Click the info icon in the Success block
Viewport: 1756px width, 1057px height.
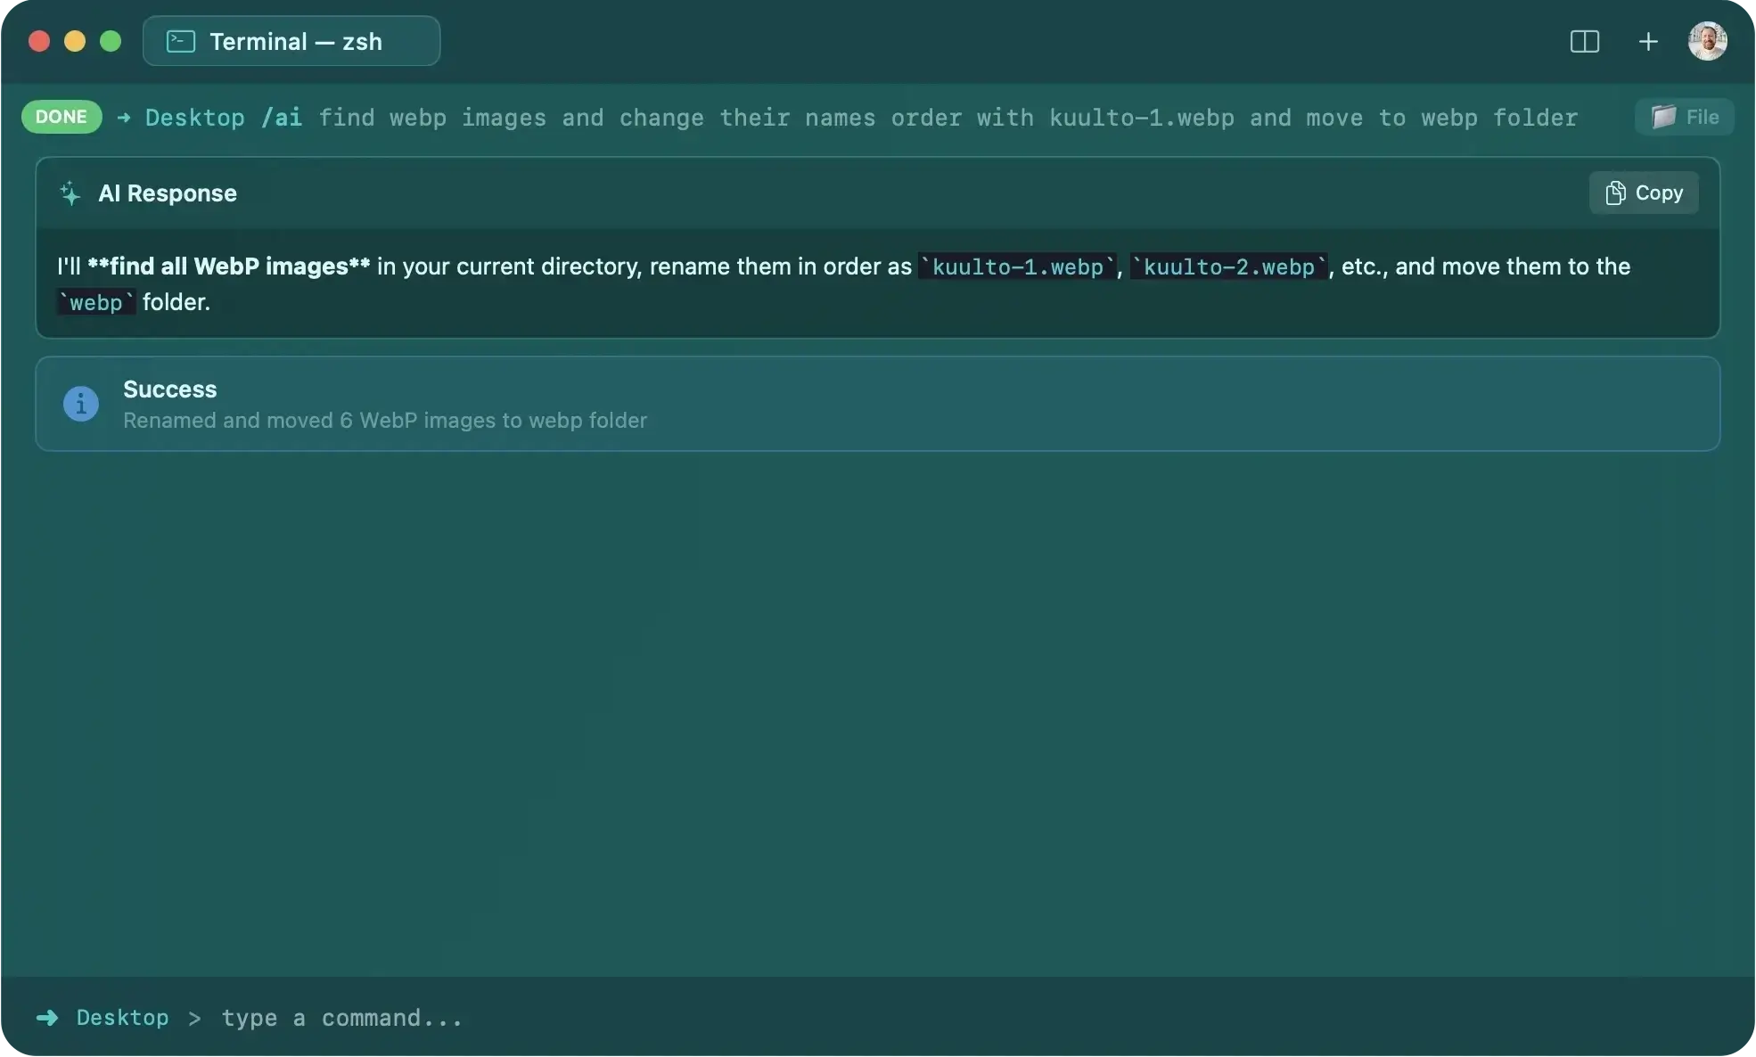pos(80,403)
